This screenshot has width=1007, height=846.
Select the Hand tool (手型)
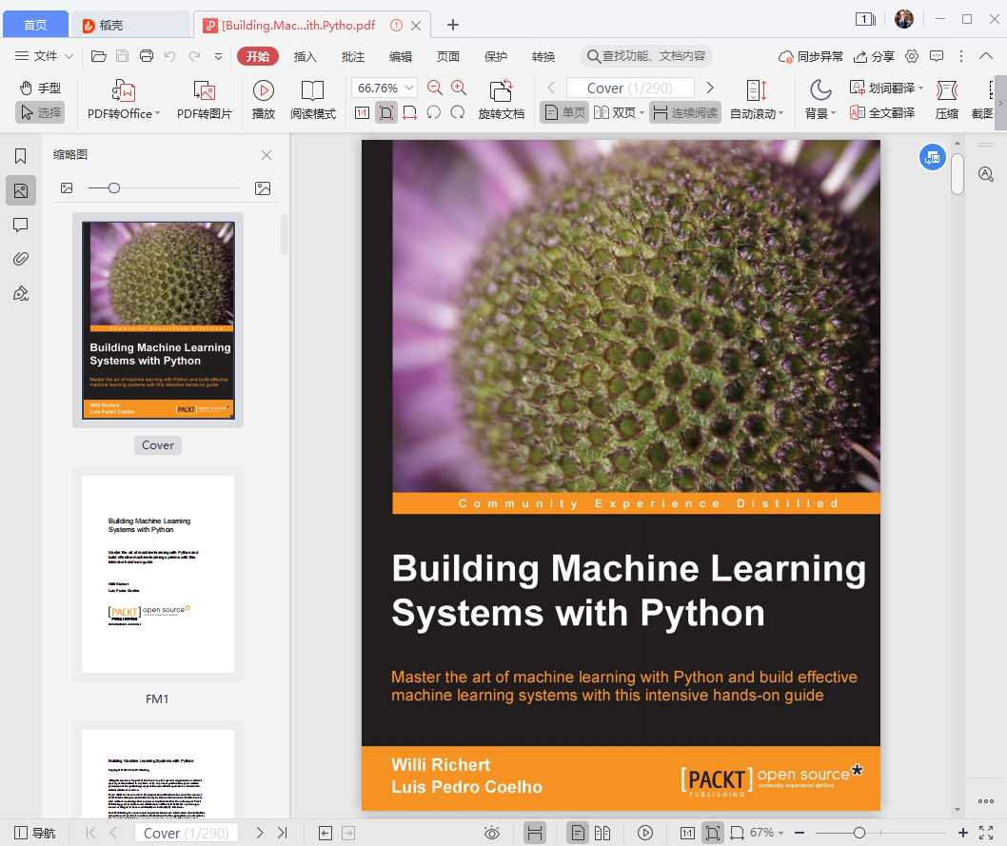tap(40, 88)
